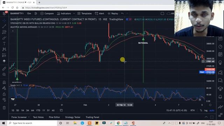Select the YTD date range
224x126 pixels.
38,111
